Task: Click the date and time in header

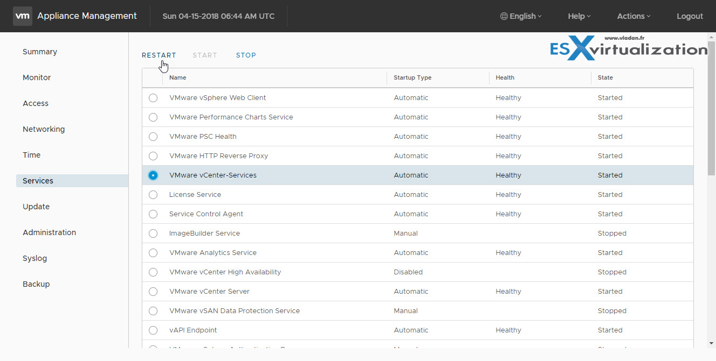Action: pos(218,16)
